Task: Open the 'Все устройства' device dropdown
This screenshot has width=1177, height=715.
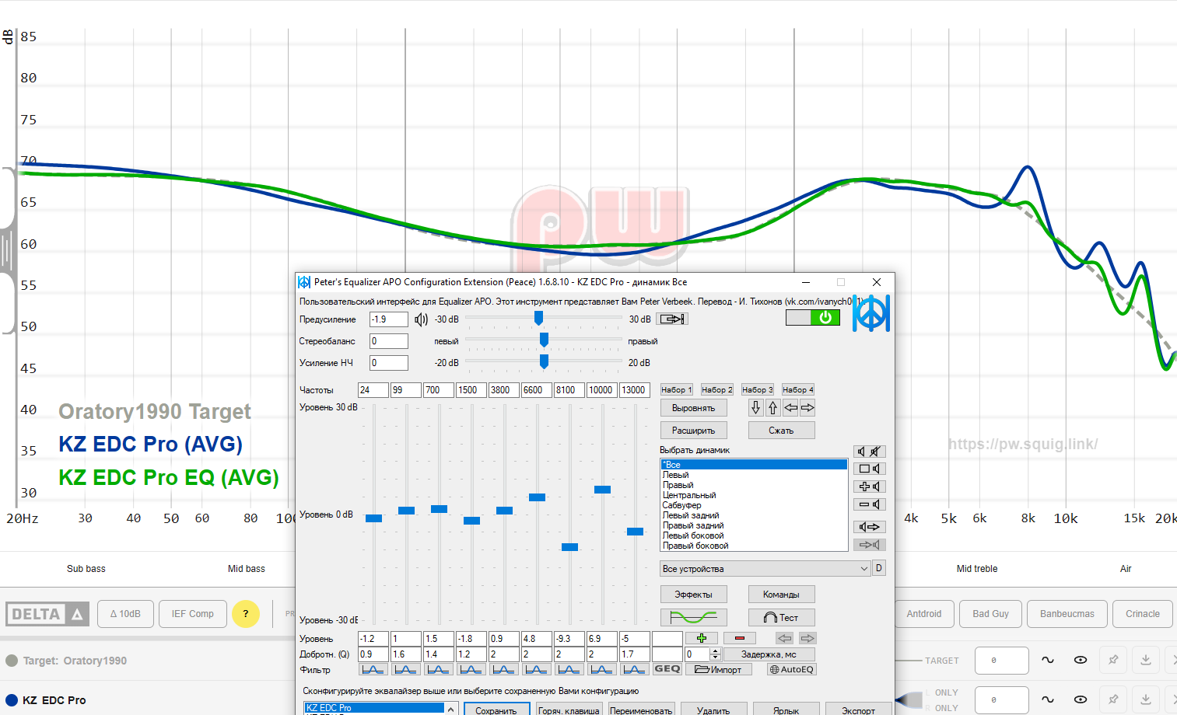Action: tap(765, 569)
